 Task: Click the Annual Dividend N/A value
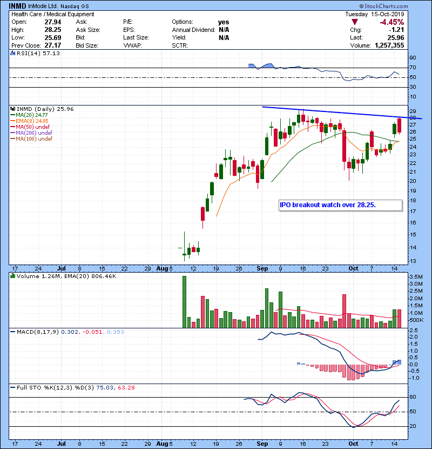click(x=224, y=30)
